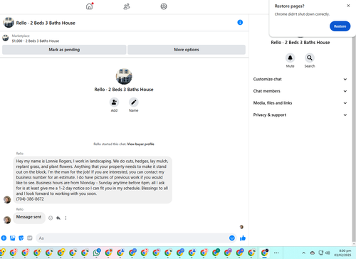Open the emoji picker
The image size is (356, 259).
pyautogui.click(x=232, y=238)
